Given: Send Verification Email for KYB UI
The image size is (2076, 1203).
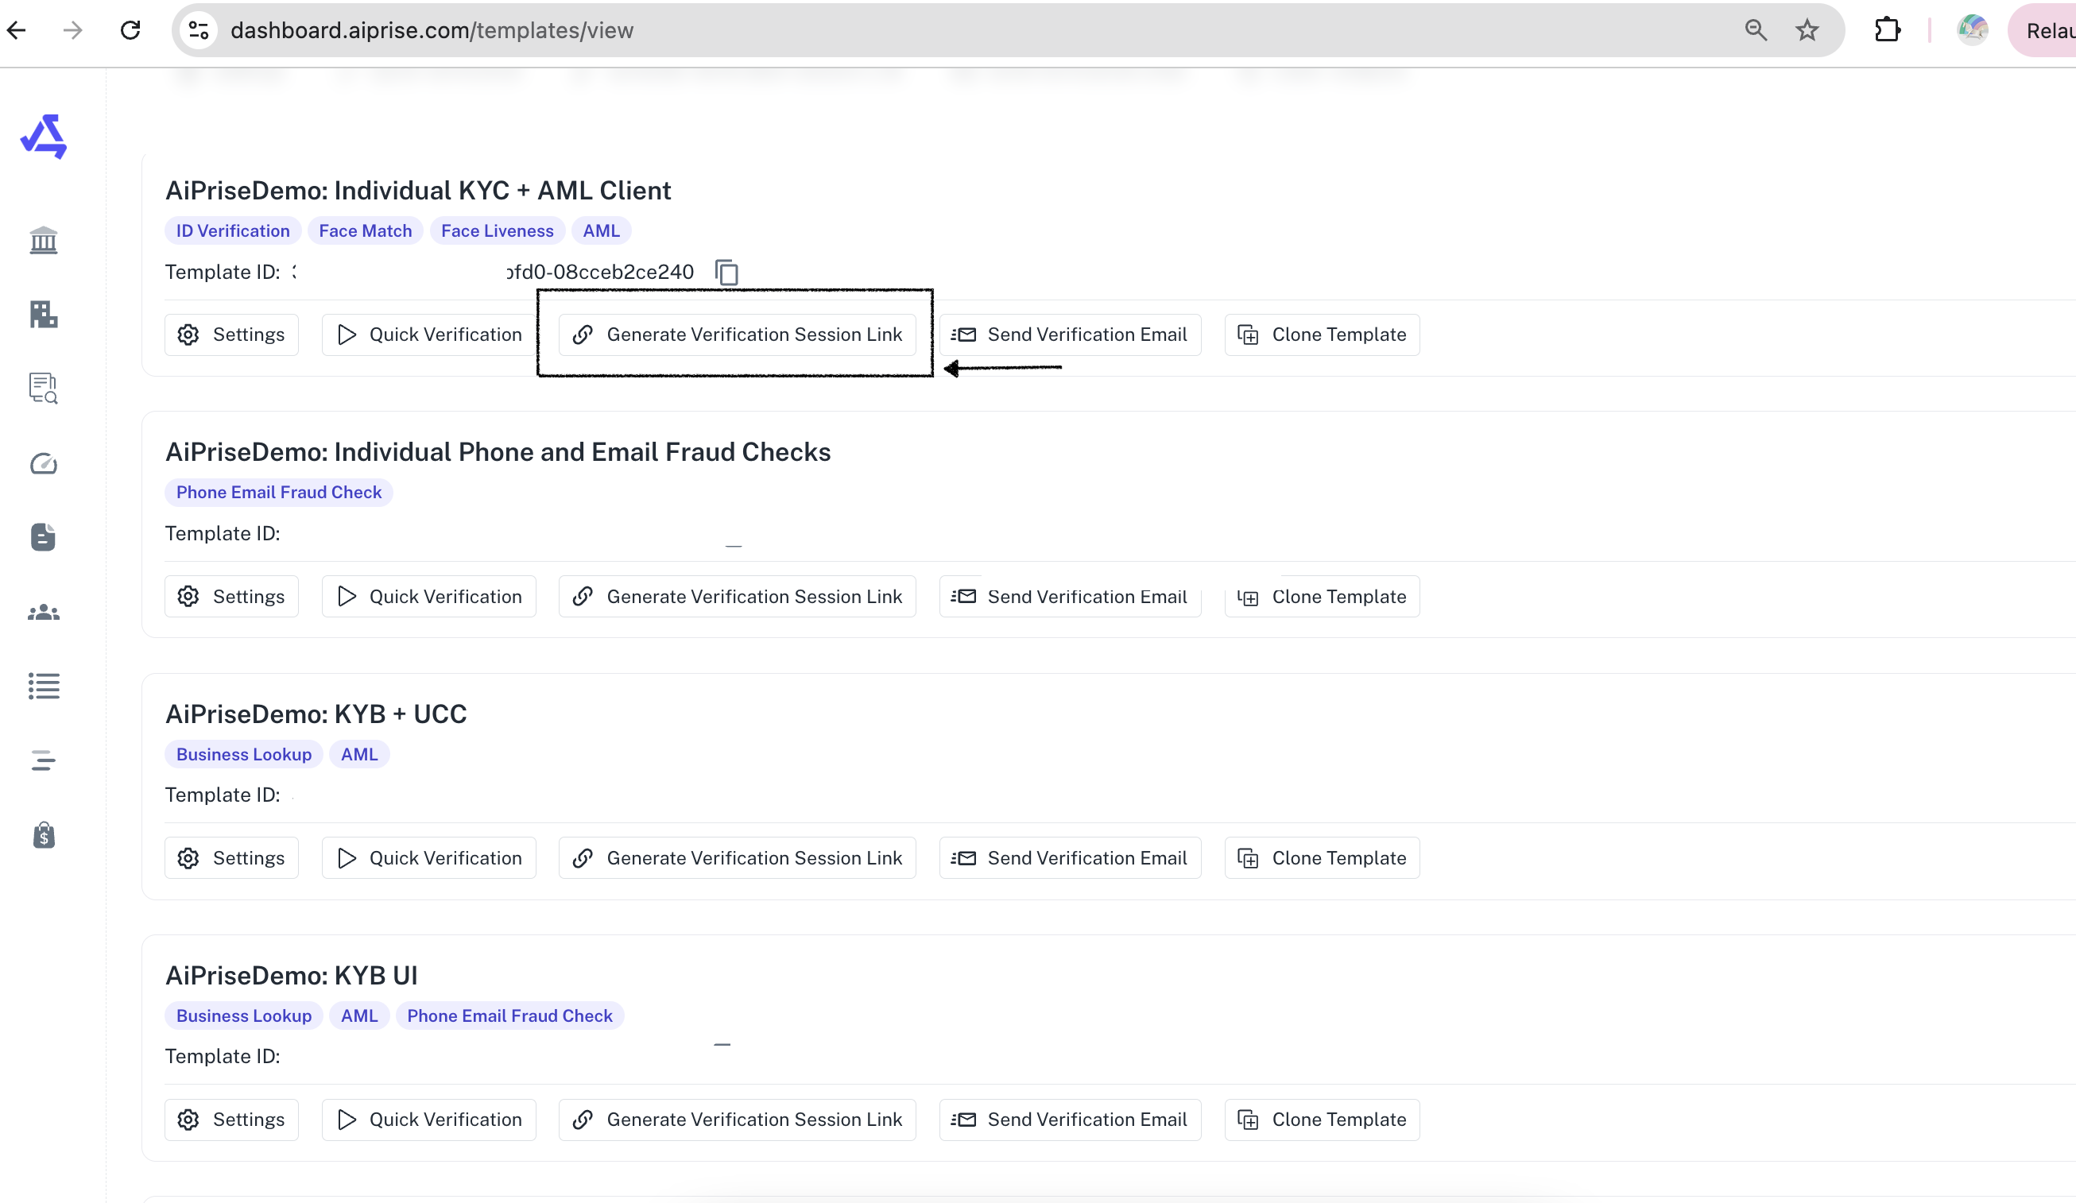Looking at the screenshot, I should 1070,1120.
